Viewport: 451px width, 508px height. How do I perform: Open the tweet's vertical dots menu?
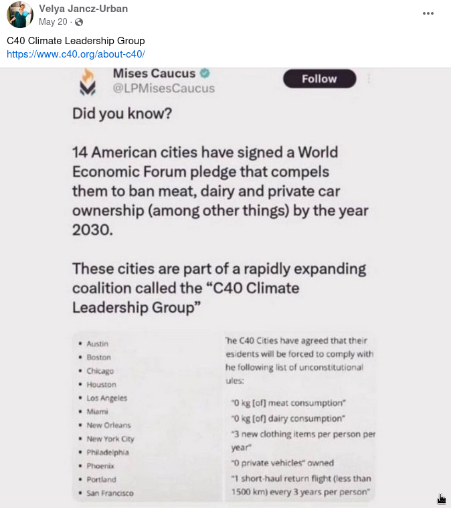pyautogui.click(x=369, y=79)
